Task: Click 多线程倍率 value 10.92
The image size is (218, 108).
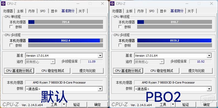Action: (201, 62)
